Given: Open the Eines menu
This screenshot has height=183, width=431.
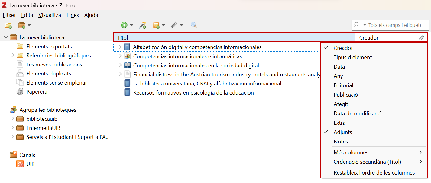Looking at the screenshot, I should click(x=73, y=15).
